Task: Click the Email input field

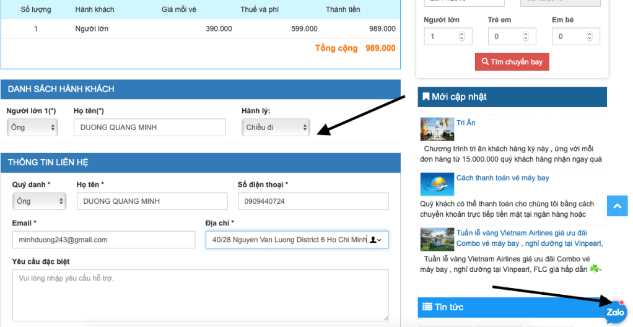Action: 103,240
